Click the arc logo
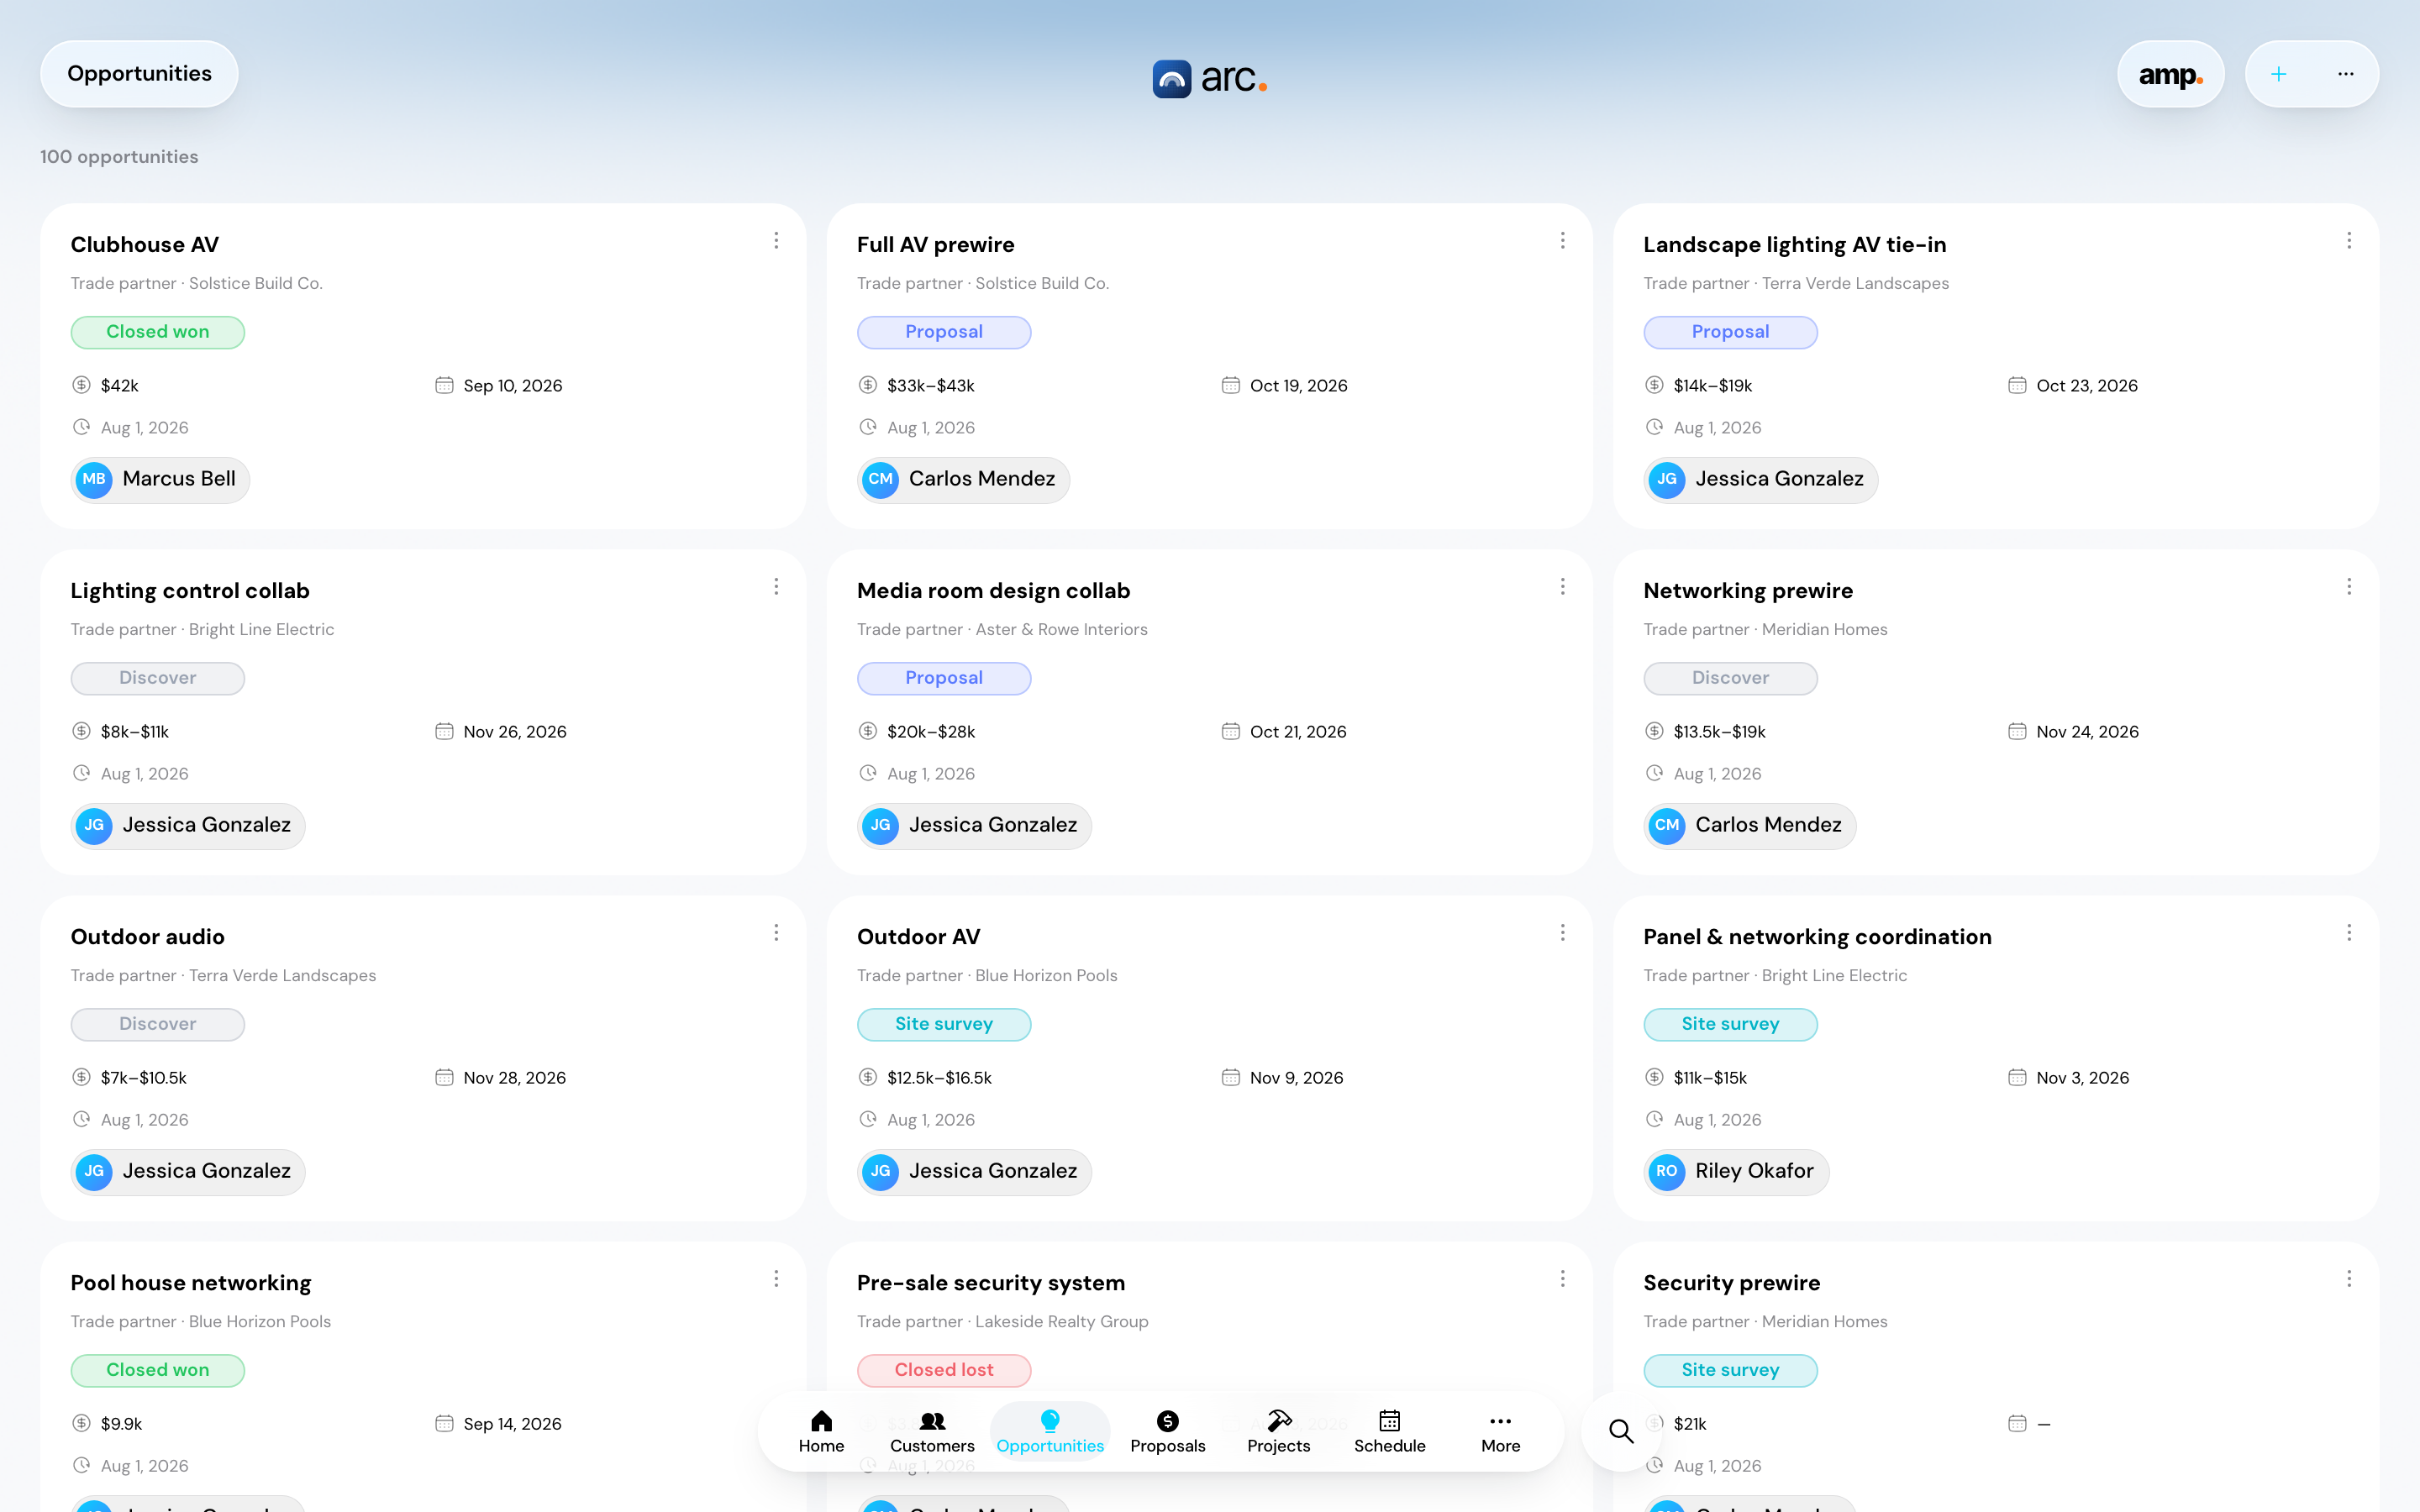Screen dimensions: 2420x1512 1210,78
